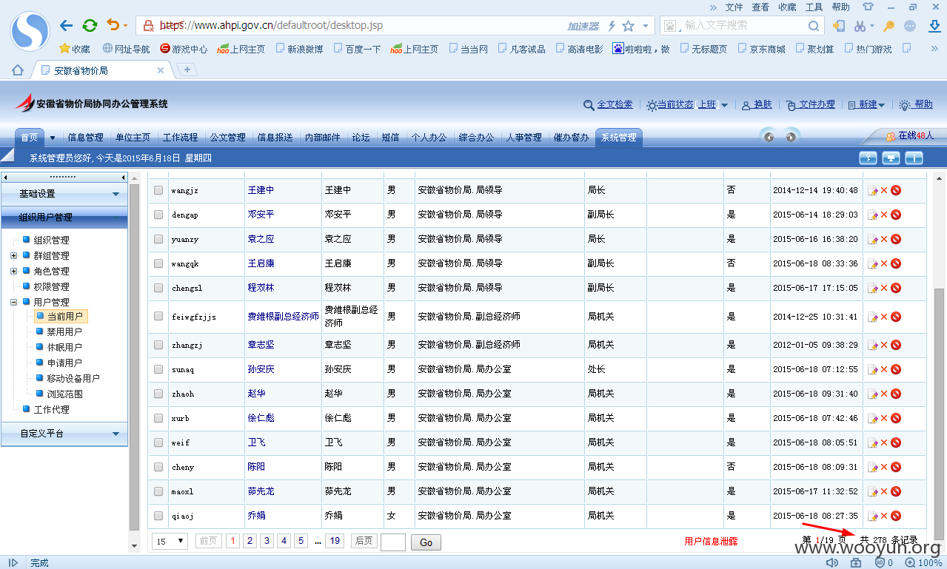Image resolution: width=947 pixels, height=569 pixels.
Task: Click the red ban icon for cheny
Action: [896, 467]
